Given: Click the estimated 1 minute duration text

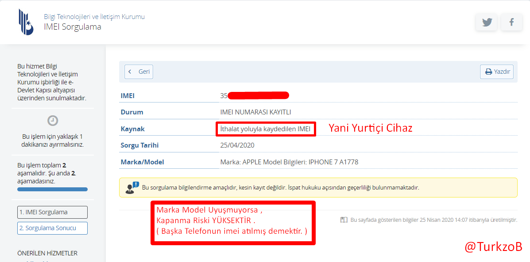Looking at the screenshot, I should click(52, 140).
